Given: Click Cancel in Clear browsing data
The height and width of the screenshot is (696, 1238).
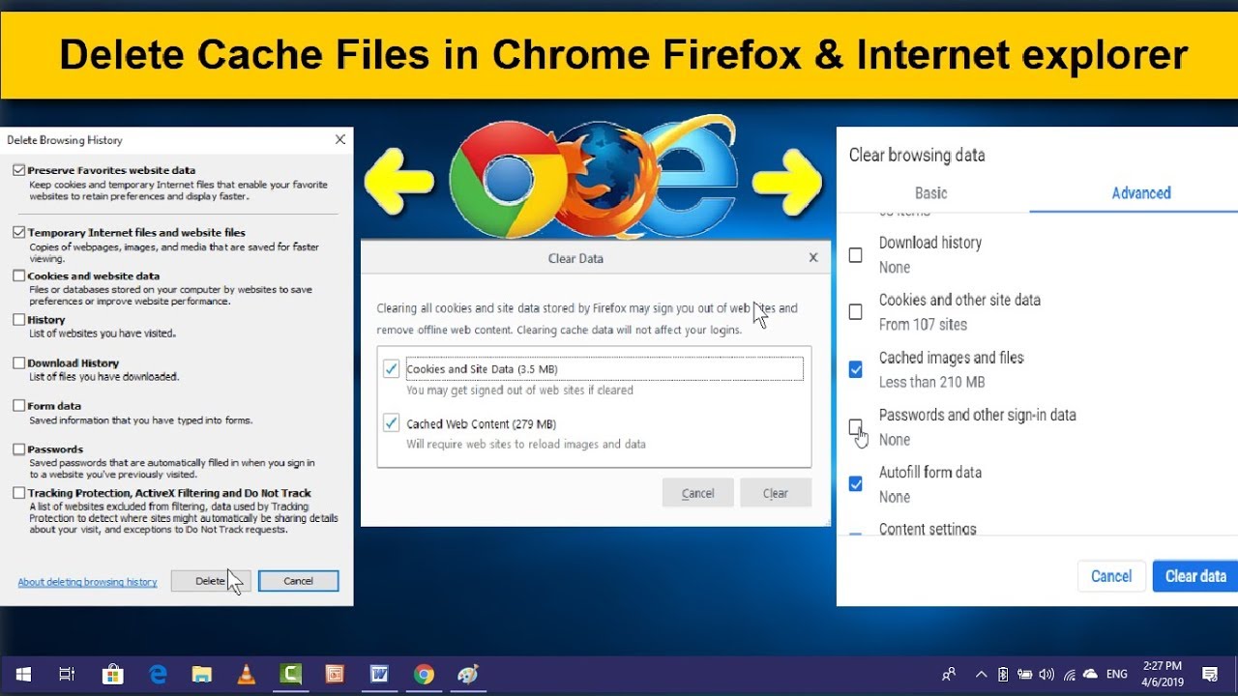Looking at the screenshot, I should click(1111, 576).
